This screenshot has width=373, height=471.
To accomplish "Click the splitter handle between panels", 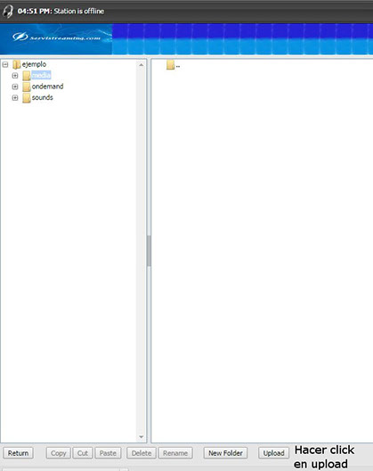I will tap(149, 251).
